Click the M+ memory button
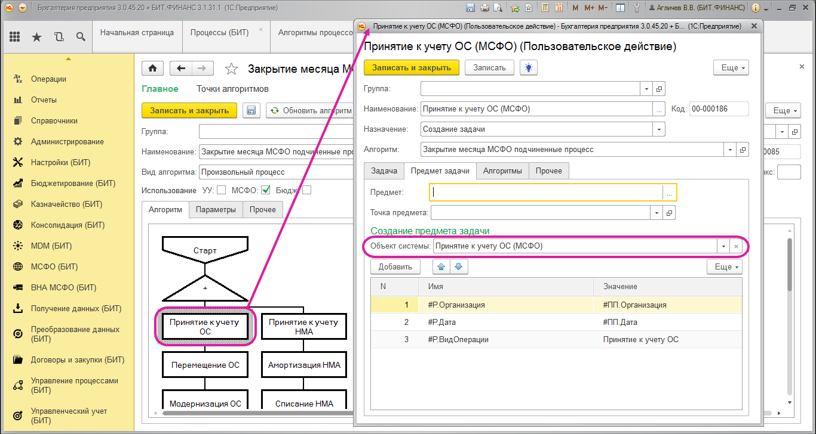The width and height of the screenshot is (816, 434). pos(589,8)
